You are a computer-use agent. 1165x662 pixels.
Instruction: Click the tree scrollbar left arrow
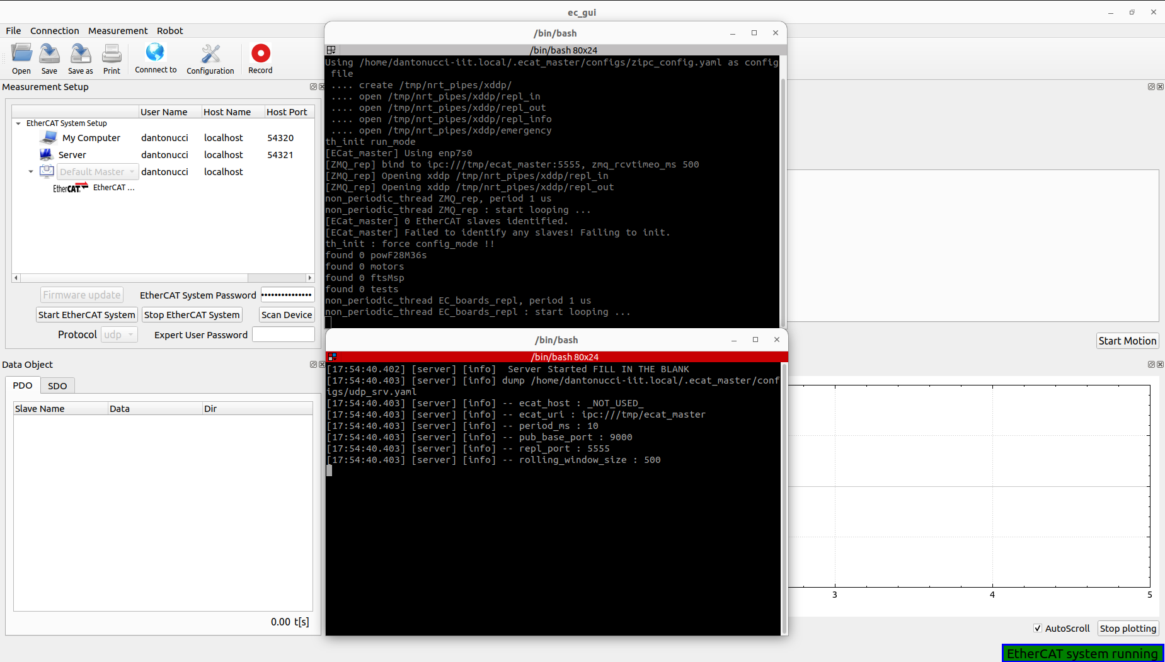pos(16,278)
